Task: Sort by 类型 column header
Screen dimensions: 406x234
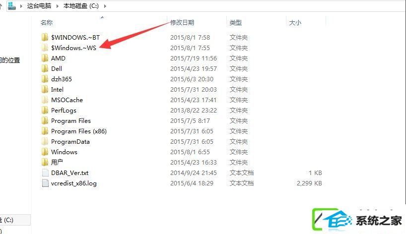Action: coord(236,22)
